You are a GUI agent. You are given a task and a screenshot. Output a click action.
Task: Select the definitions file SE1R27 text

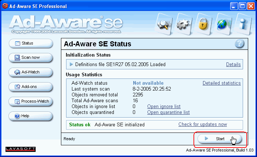point(120,64)
